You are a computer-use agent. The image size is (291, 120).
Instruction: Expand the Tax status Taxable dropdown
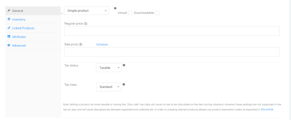point(109,68)
